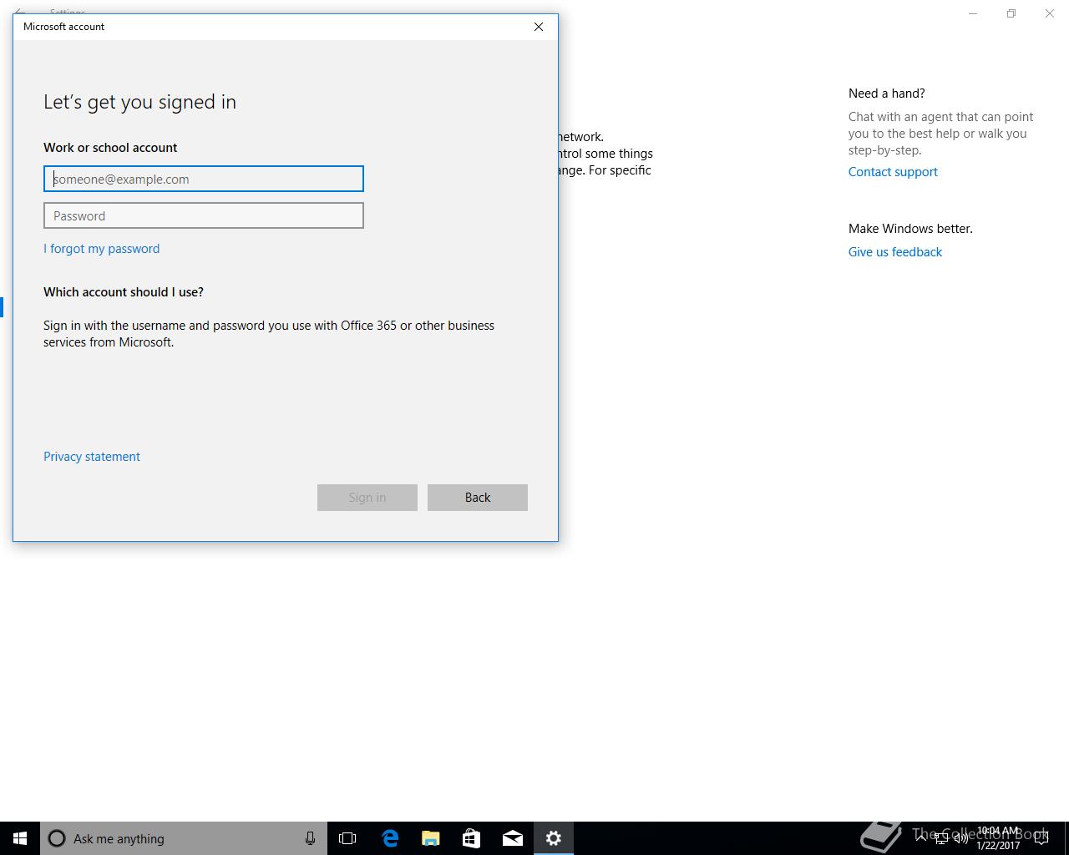Click the 'Which account should I use?' heading
Screen dimensions: 1069x855
coord(124,292)
